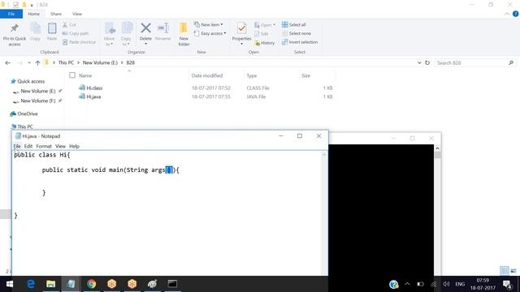Viewport: 520px width, 292px height.
Task: Click the Cut scissors icon
Action: point(65,25)
